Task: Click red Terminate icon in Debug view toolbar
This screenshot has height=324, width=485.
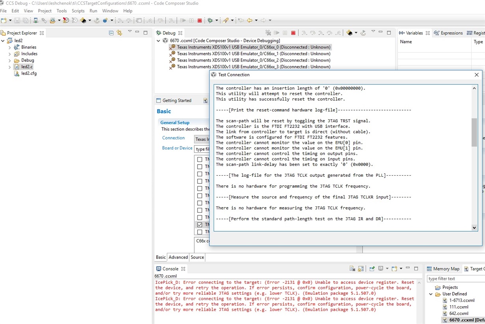Action: 293,33
